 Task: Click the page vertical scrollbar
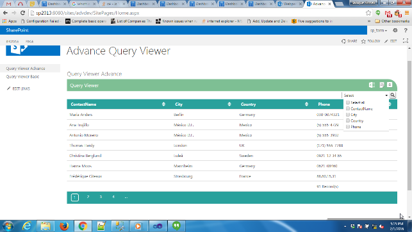pyautogui.click(x=409, y=125)
